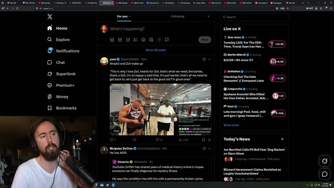
Task: Bookmark yeet's post
Action: (203, 140)
